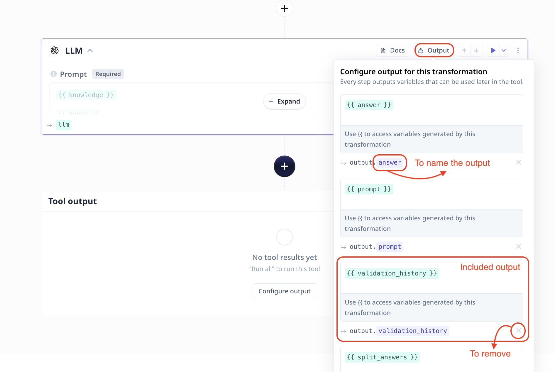Click the llm step name tag
Screen dimensions: 555x372
(x=64, y=125)
